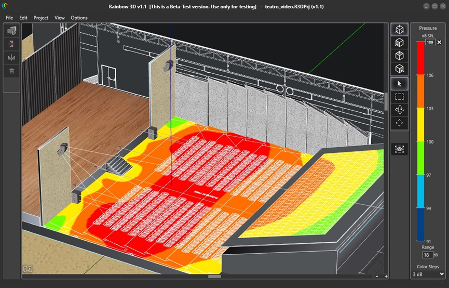The height and width of the screenshot is (288, 449).
Task: Take a snapshot with the camera icon
Action: (x=28, y=269)
